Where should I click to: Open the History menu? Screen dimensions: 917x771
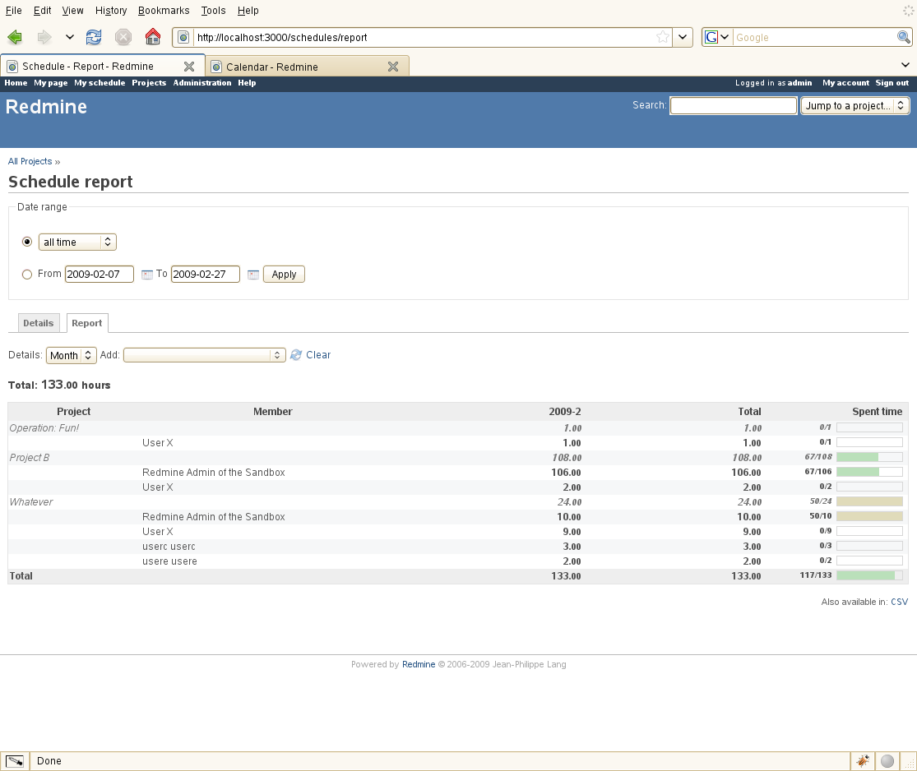tap(111, 11)
